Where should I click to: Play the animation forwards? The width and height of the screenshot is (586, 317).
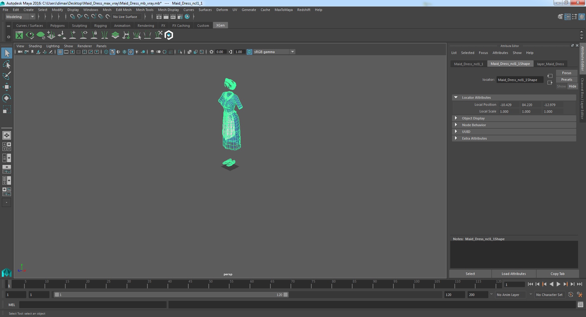coord(558,284)
